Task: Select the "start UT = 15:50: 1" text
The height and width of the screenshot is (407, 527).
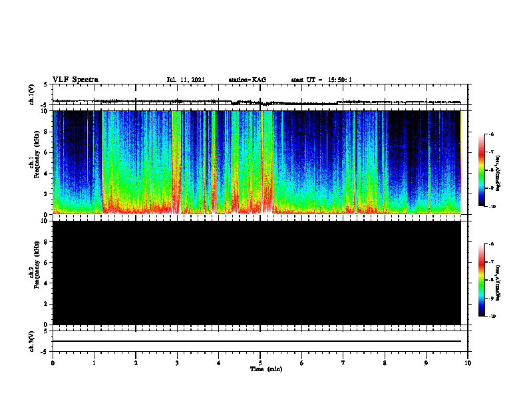Action: (x=321, y=80)
